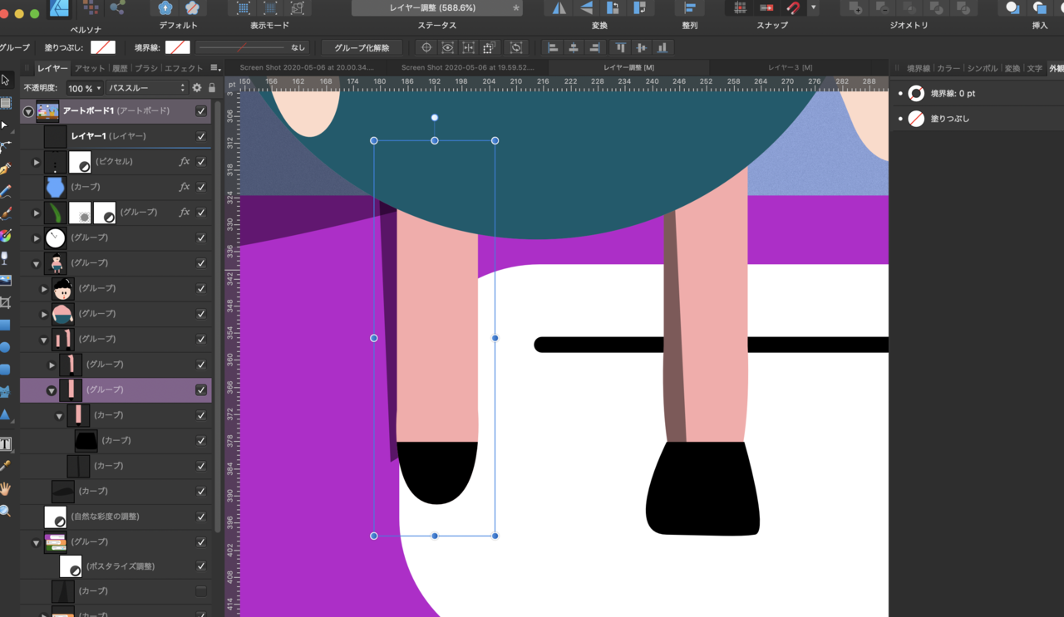Open the パススルー blend mode dropdown
Image resolution: width=1064 pixels, height=617 pixels.
tap(147, 88)
